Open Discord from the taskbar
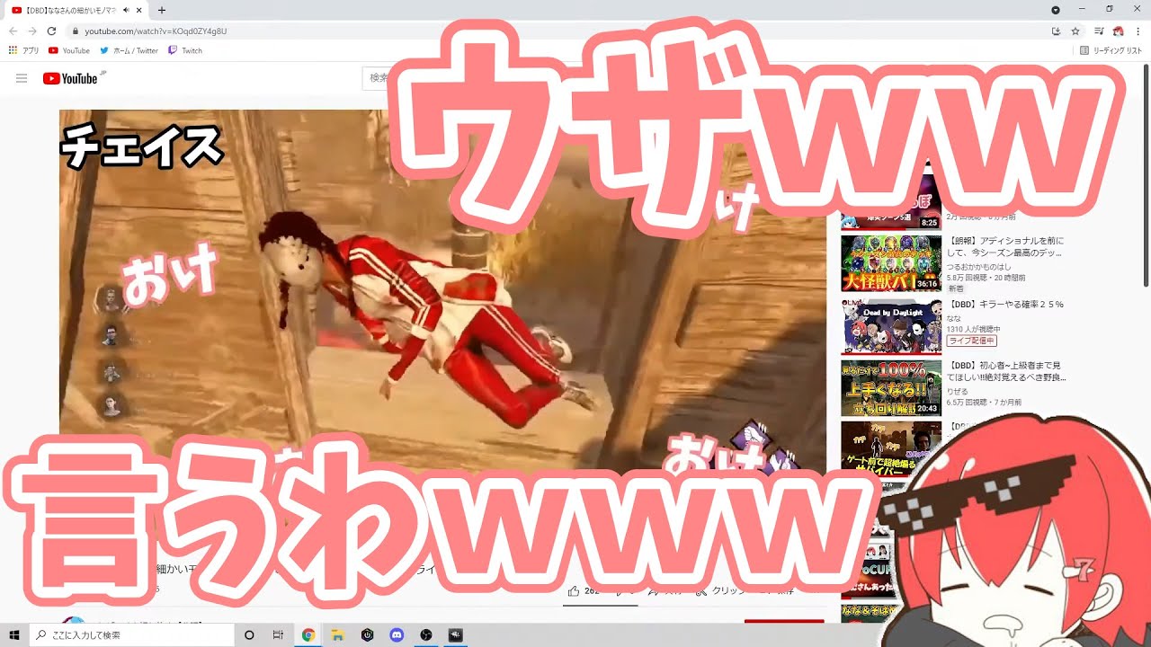Viewport: 1151px width, 647px height. click(397, 635)
